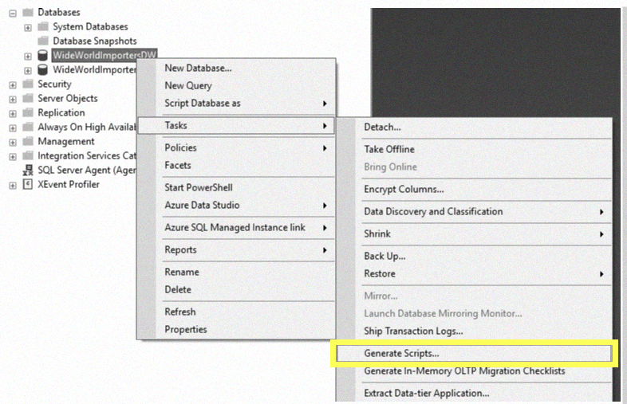
Task: Open the Shrink submenu
Action: (475, 234)
